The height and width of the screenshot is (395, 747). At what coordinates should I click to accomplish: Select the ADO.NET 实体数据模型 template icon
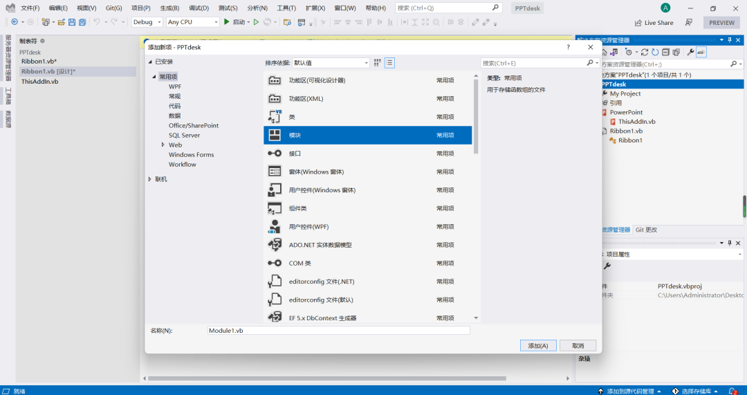coord(274,245)
